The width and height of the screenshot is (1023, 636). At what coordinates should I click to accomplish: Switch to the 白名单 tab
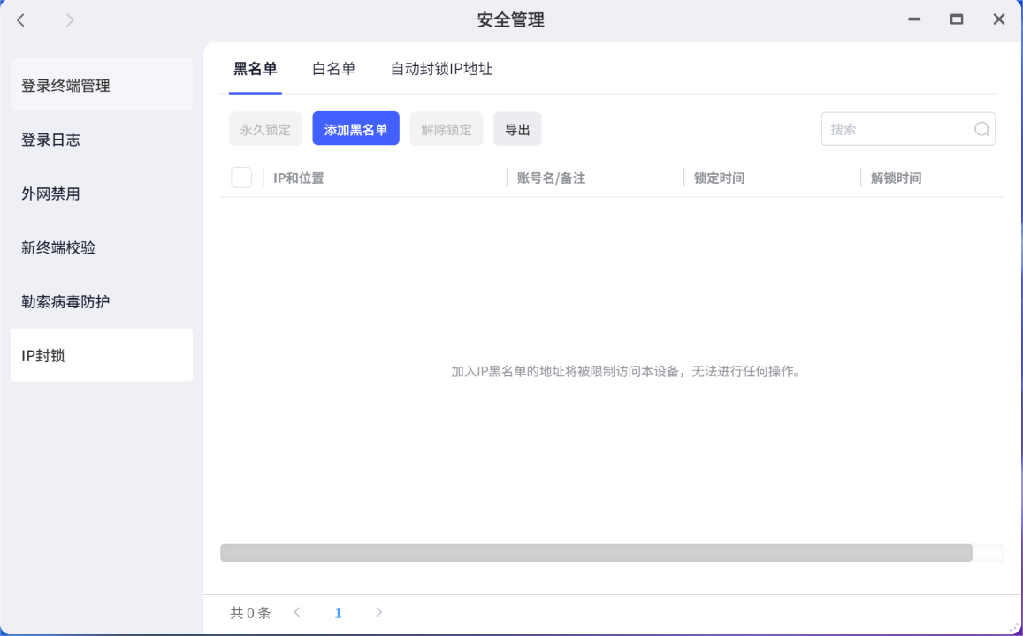coord(334,69)
